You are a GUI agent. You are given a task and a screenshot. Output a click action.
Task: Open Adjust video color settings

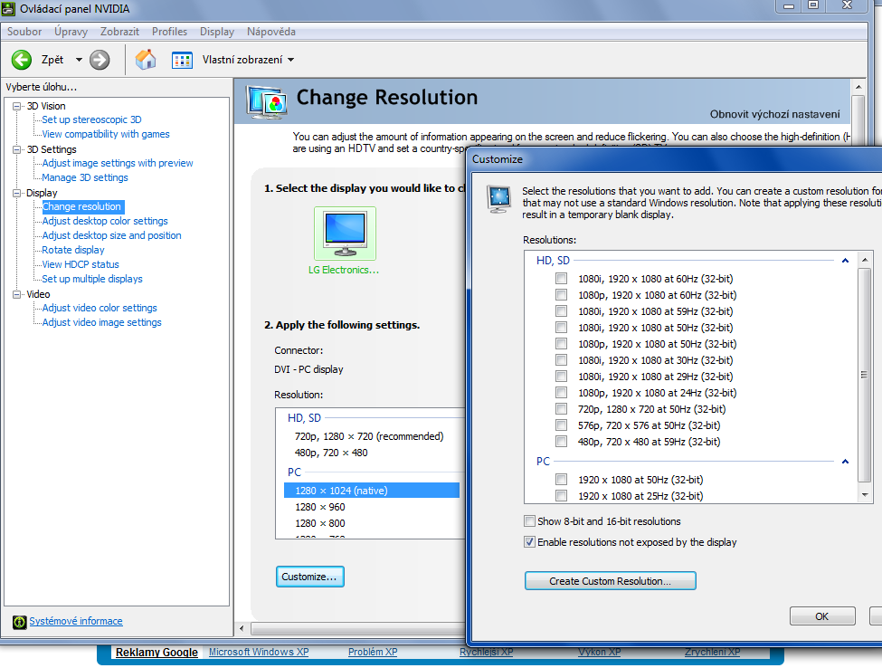(100, 308)
